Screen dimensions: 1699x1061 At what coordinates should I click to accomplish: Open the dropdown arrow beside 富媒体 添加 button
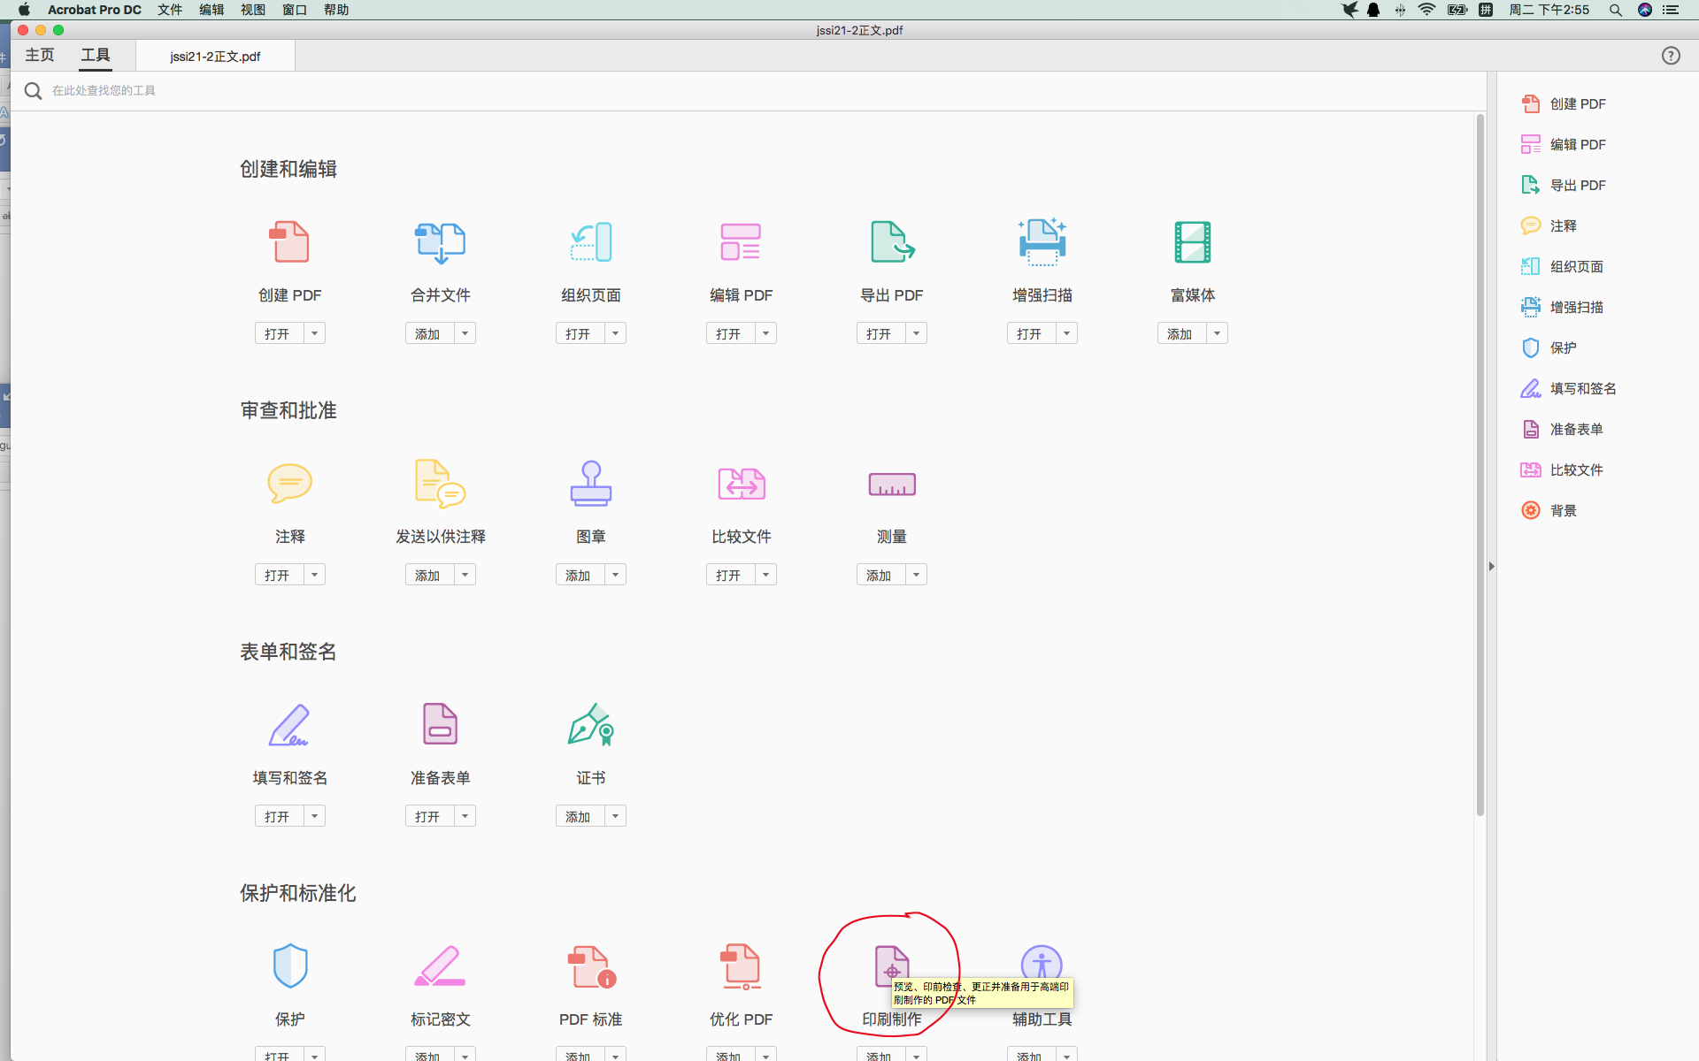1217,333
